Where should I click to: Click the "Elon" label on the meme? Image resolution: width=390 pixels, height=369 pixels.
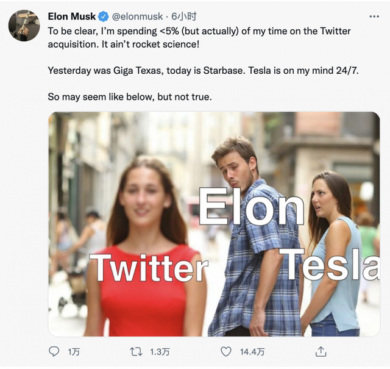(x=251, y=207)
